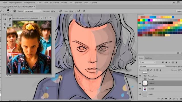182x102 pixels.
Task: Create new fill or adjustment layer icon
Action: (170, 99)
